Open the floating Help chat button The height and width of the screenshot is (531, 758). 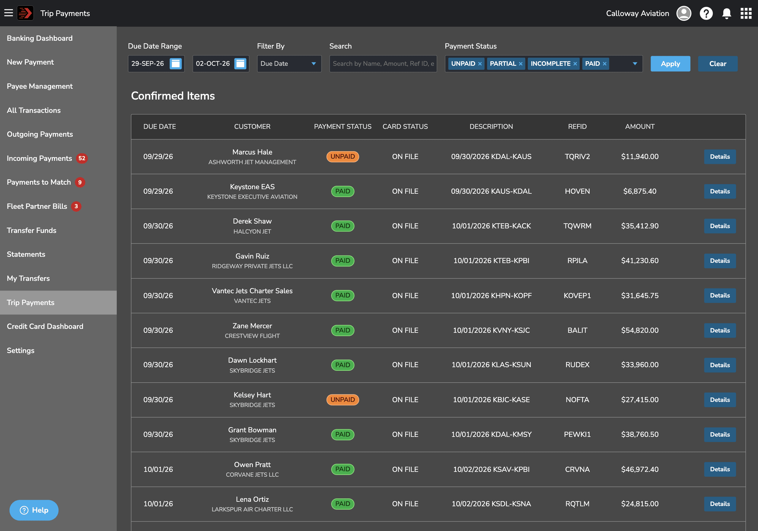(34, 510)
